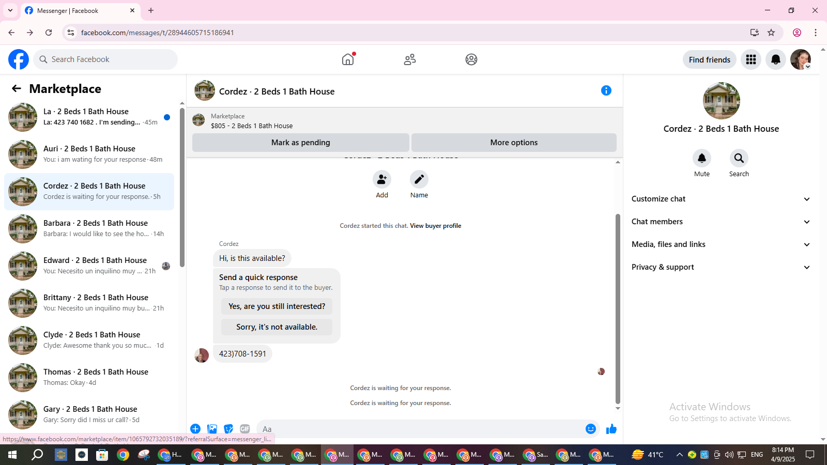Click the message scroll down arrow
The image size is (827, 465).
click(618, 409)
